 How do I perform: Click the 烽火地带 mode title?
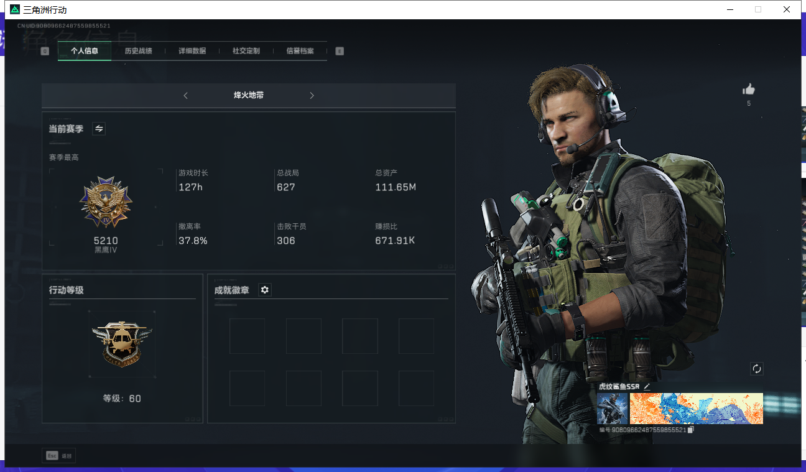pyautogui.click(x=249, y=95)
